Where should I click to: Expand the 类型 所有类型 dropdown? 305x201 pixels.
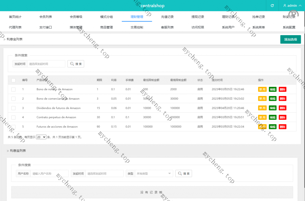(x=153, y=174)
